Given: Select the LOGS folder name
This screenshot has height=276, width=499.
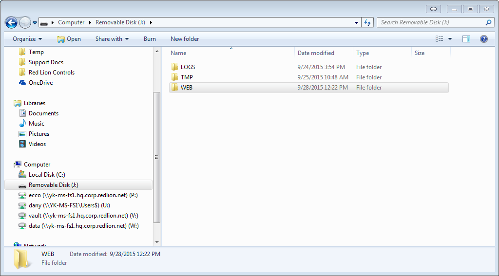Looking at the screenshot, I should click(188, 67).
